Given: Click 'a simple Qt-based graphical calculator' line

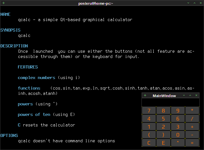Looking at the screenshot, I should tap(85, 20).
